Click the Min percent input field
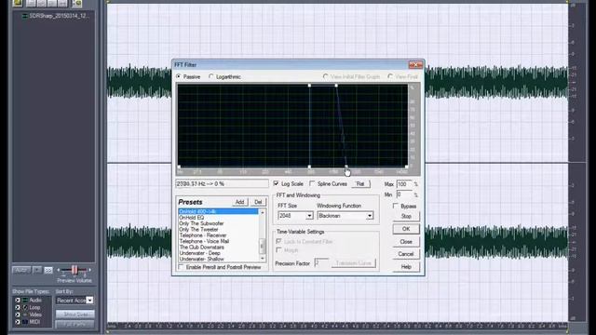The image size is (596, 335). pyautogui.click(x=404, y=194)
